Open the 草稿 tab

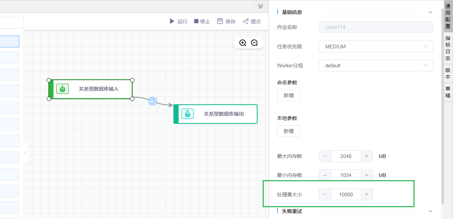click(x=448, y=92)
